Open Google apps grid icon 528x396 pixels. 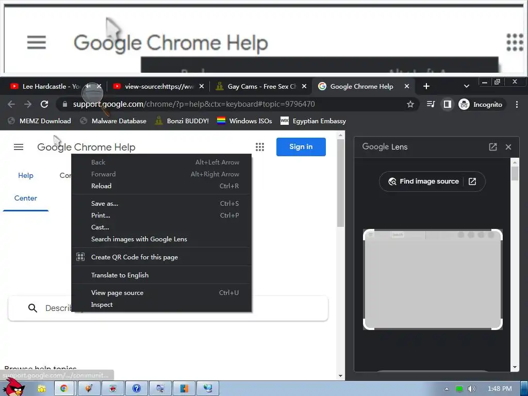click(x=260, y=147)
